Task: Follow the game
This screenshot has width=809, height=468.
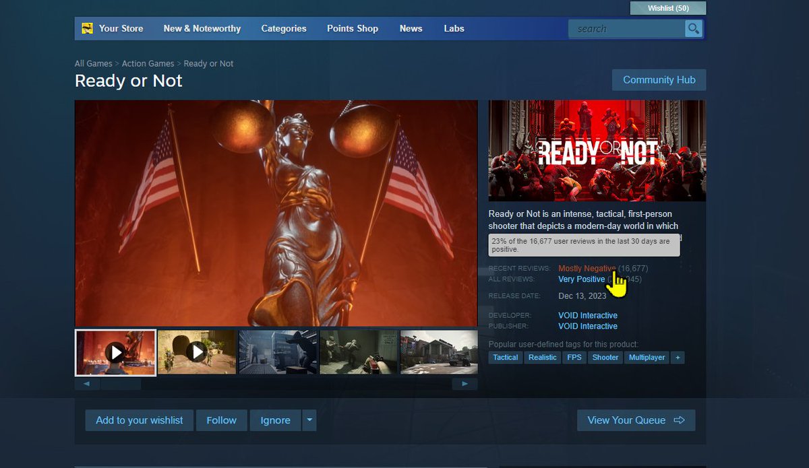Action: point(221,420)
